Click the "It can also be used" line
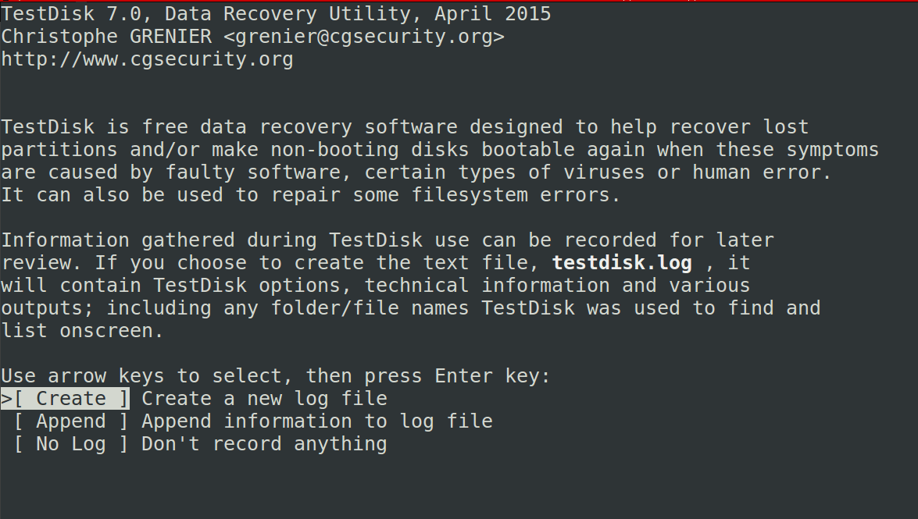Screen dimensions: 918x519 point(310,195)
